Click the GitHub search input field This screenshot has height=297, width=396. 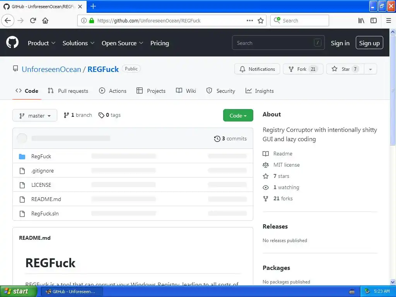click(x=278, y=43)
